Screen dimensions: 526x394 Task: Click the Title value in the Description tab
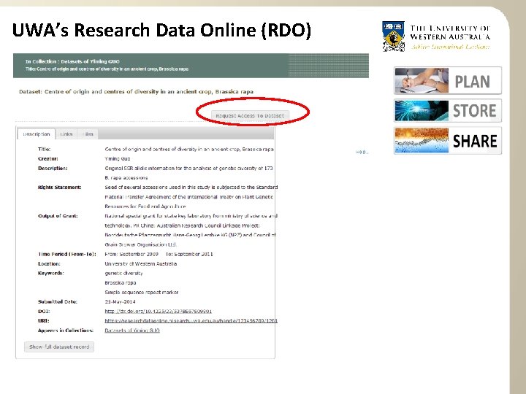click(189, 149)
